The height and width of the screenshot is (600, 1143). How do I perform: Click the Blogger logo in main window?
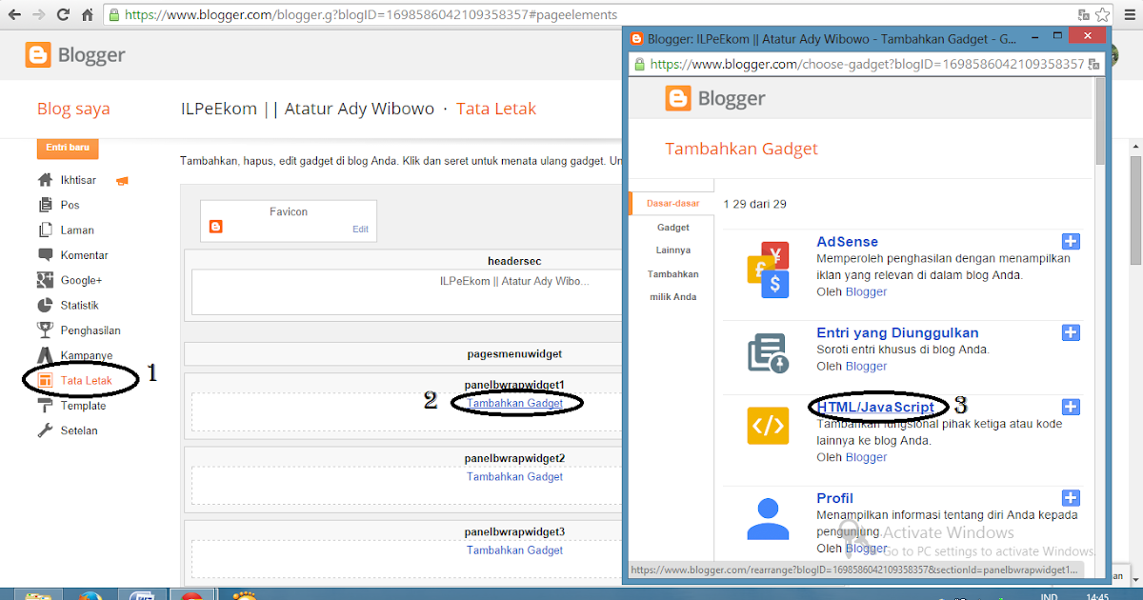[77, 54]
